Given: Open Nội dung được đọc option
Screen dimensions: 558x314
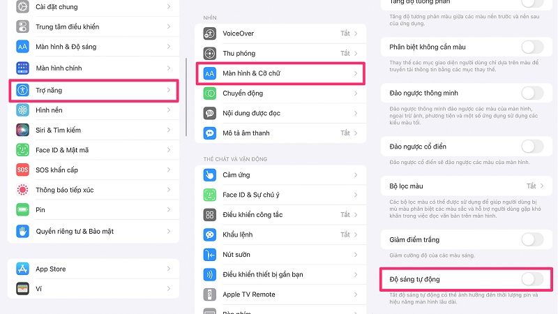Looking at the screenshot, I should tap(280, 113).
